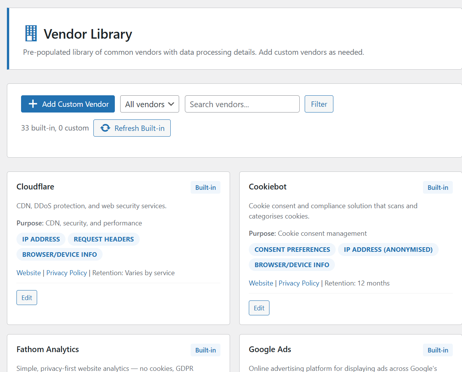Click the Add Custom Vendor button
The width and height of the screenshot is (462, 372).
[68, 104]
